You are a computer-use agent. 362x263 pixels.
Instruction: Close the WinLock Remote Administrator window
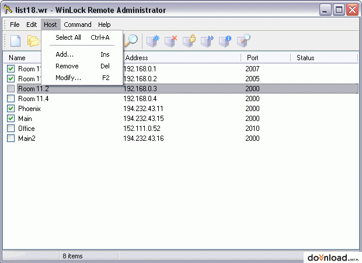pyautogui.click(x=352, y=10)
